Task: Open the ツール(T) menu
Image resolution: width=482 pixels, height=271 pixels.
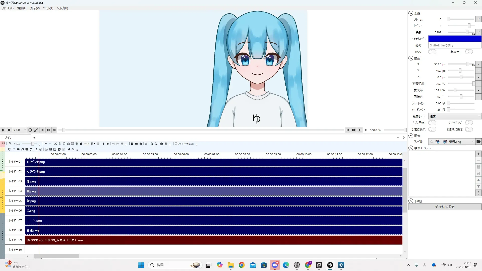Action: pos(48,8)
